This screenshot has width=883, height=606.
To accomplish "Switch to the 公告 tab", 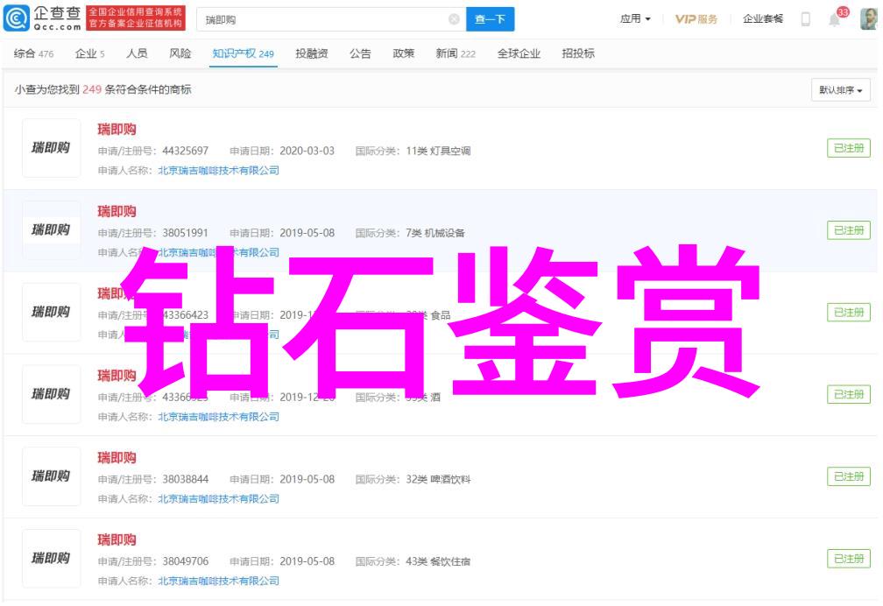I will (x=360, y=53).
